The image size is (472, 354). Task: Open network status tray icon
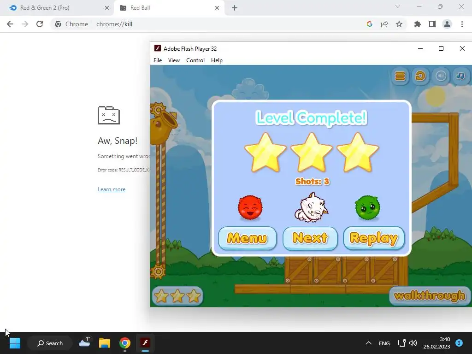(x=402, y=343)
